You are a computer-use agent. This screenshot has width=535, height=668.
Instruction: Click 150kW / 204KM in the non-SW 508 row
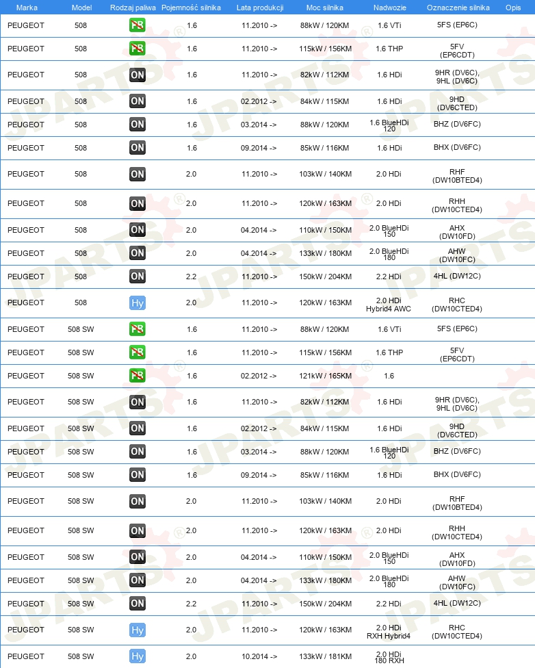[326, 277]
